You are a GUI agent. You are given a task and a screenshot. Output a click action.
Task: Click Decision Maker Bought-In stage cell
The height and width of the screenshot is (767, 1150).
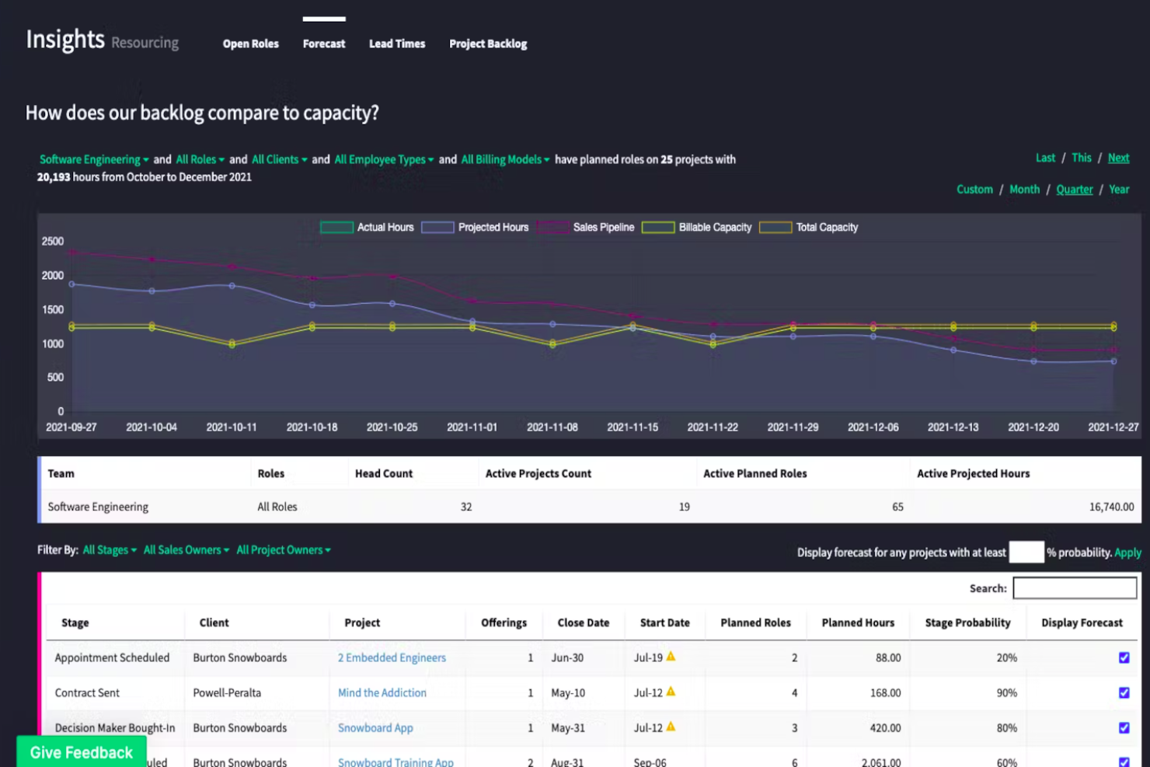coord(115,727)
